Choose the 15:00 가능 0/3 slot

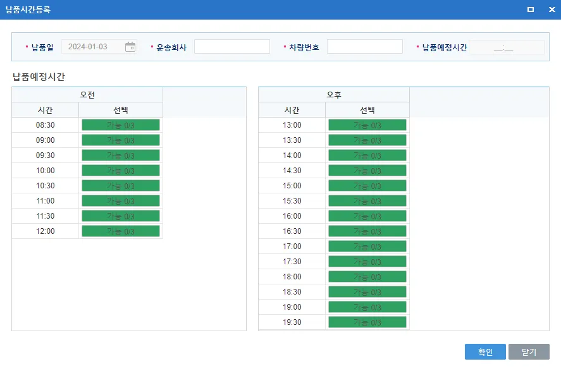(367, 186)
